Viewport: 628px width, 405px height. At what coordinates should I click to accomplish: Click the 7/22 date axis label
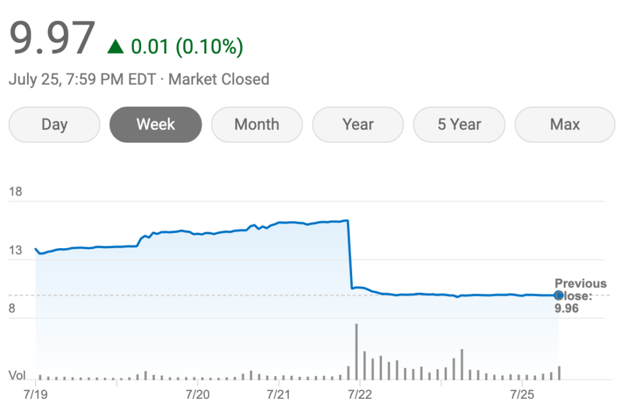click(359, 393)
